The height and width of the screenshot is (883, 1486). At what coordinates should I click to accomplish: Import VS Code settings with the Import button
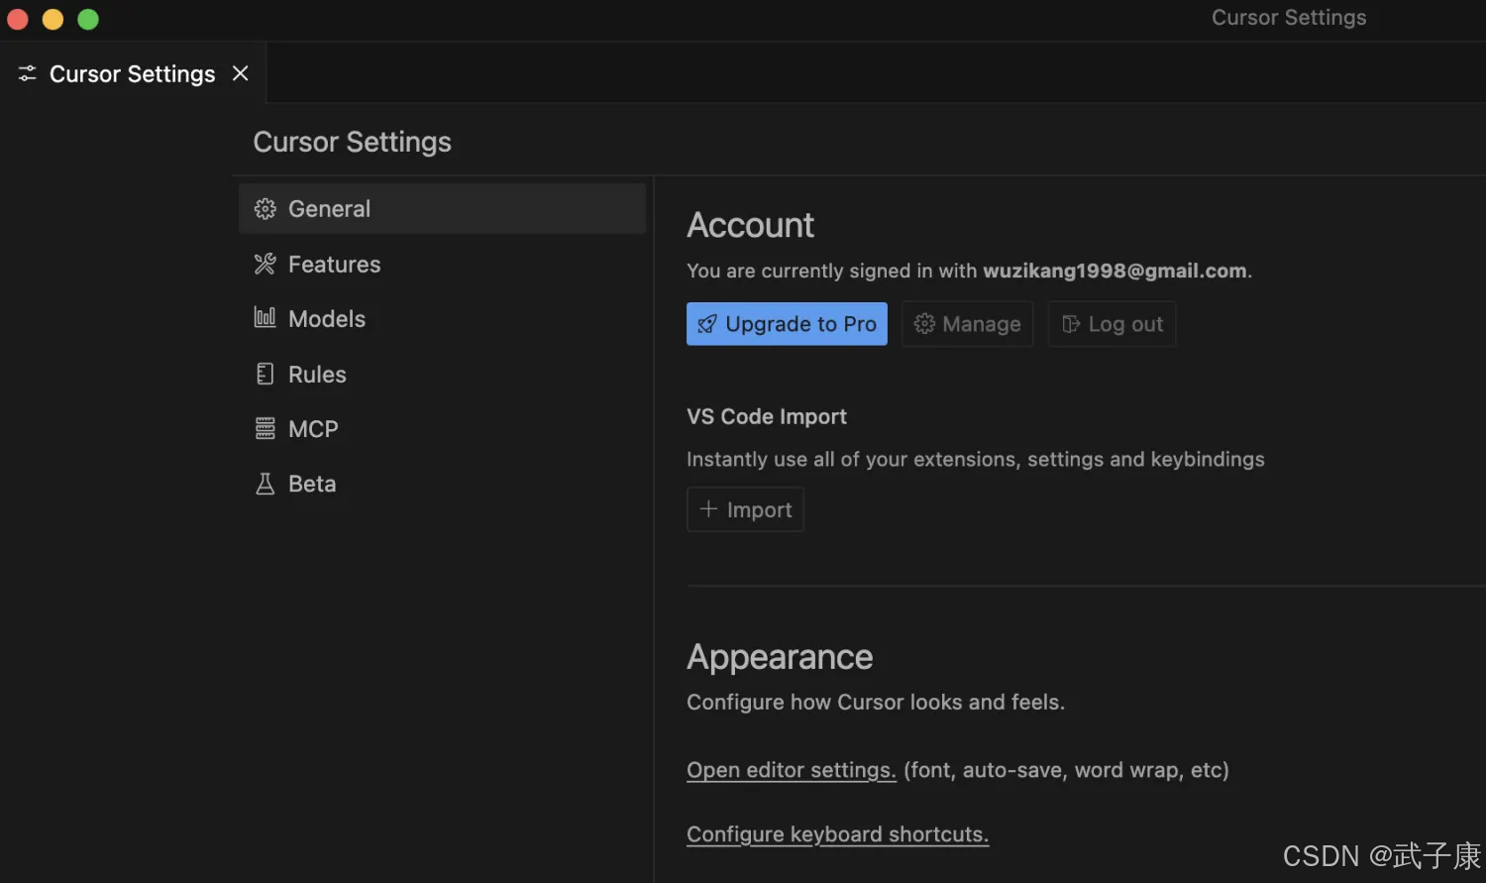point(745,509)
